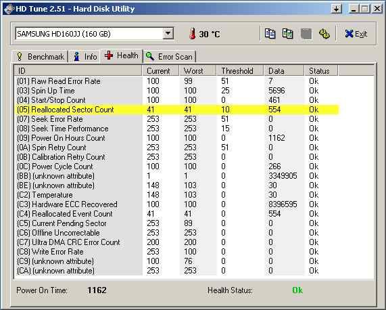
Task: Click the grayed save screenshot icon
Action: [306, 34]
